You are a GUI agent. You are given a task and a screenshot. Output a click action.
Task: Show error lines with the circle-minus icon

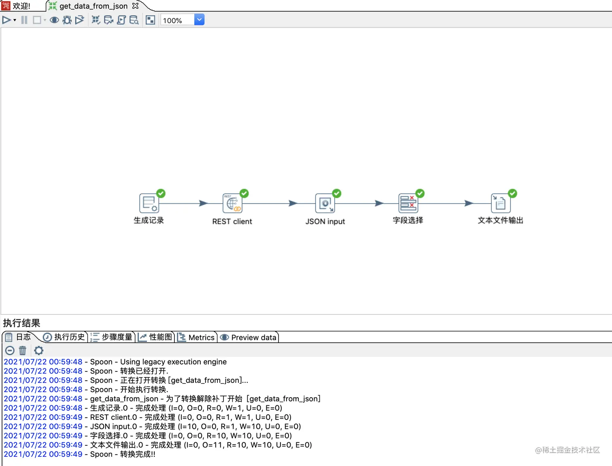tap(10, 350)
